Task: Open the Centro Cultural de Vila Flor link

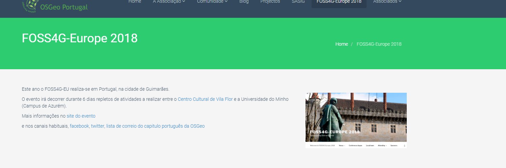Action: [205, 99]
